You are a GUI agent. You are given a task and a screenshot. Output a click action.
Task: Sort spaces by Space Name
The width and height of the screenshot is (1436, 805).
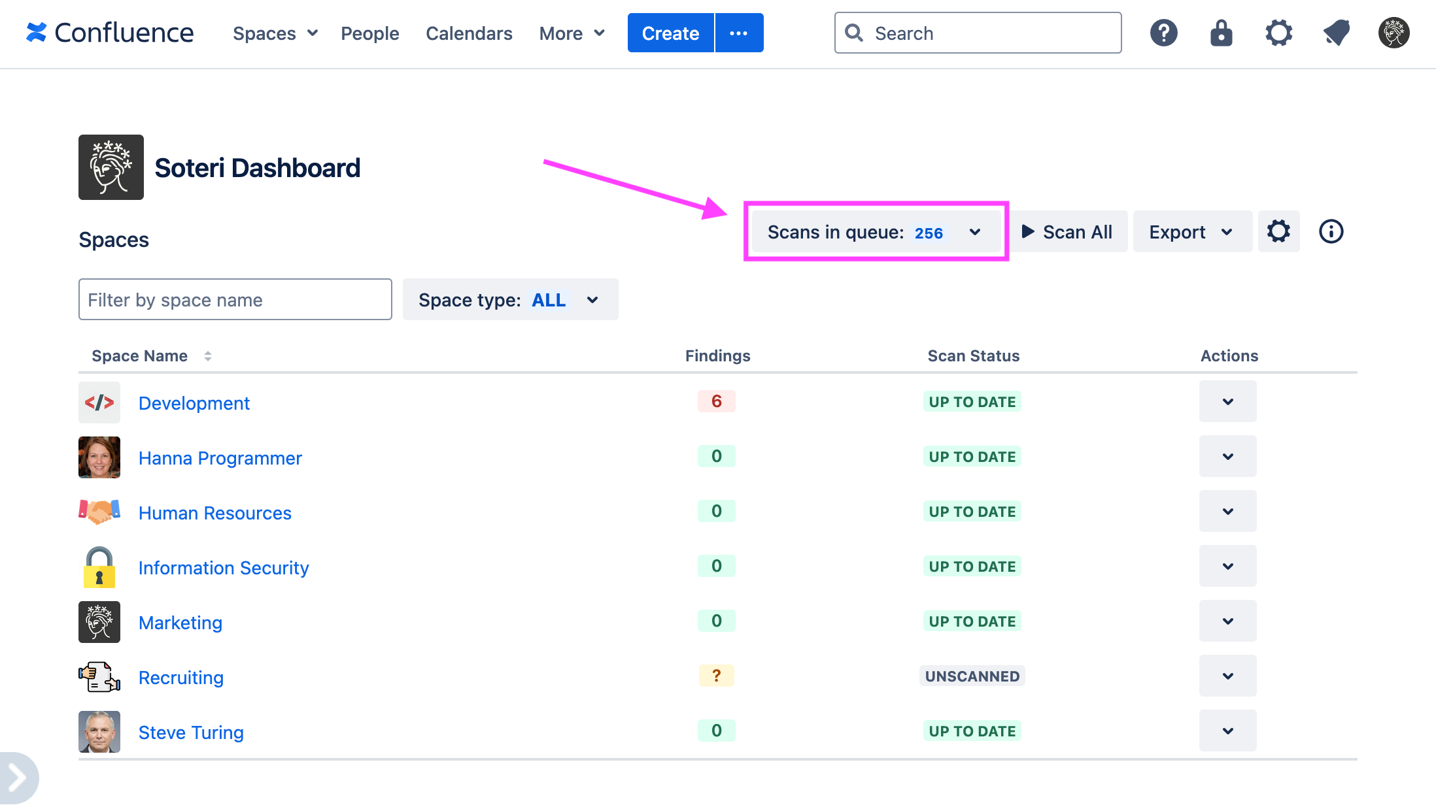click(208, 355)
